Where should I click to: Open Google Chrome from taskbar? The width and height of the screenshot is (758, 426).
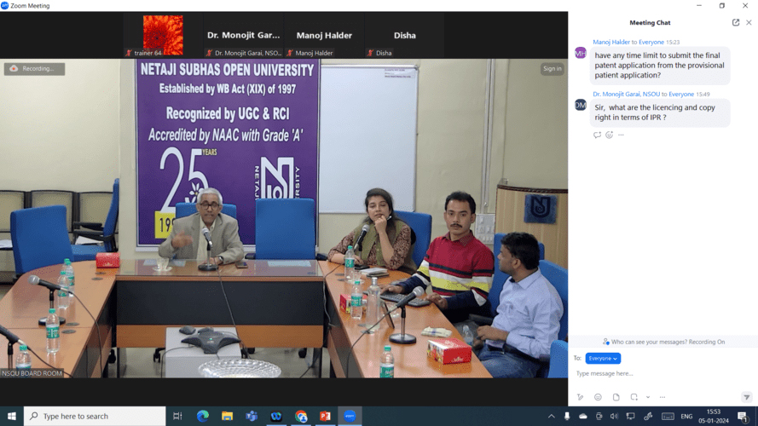click(x=301, y=416)
